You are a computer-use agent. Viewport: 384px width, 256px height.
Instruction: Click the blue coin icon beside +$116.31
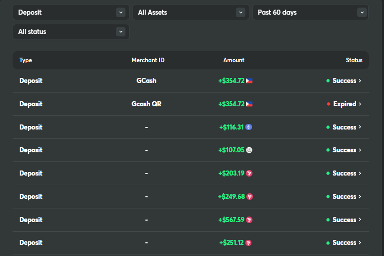[x=248, y=127]
